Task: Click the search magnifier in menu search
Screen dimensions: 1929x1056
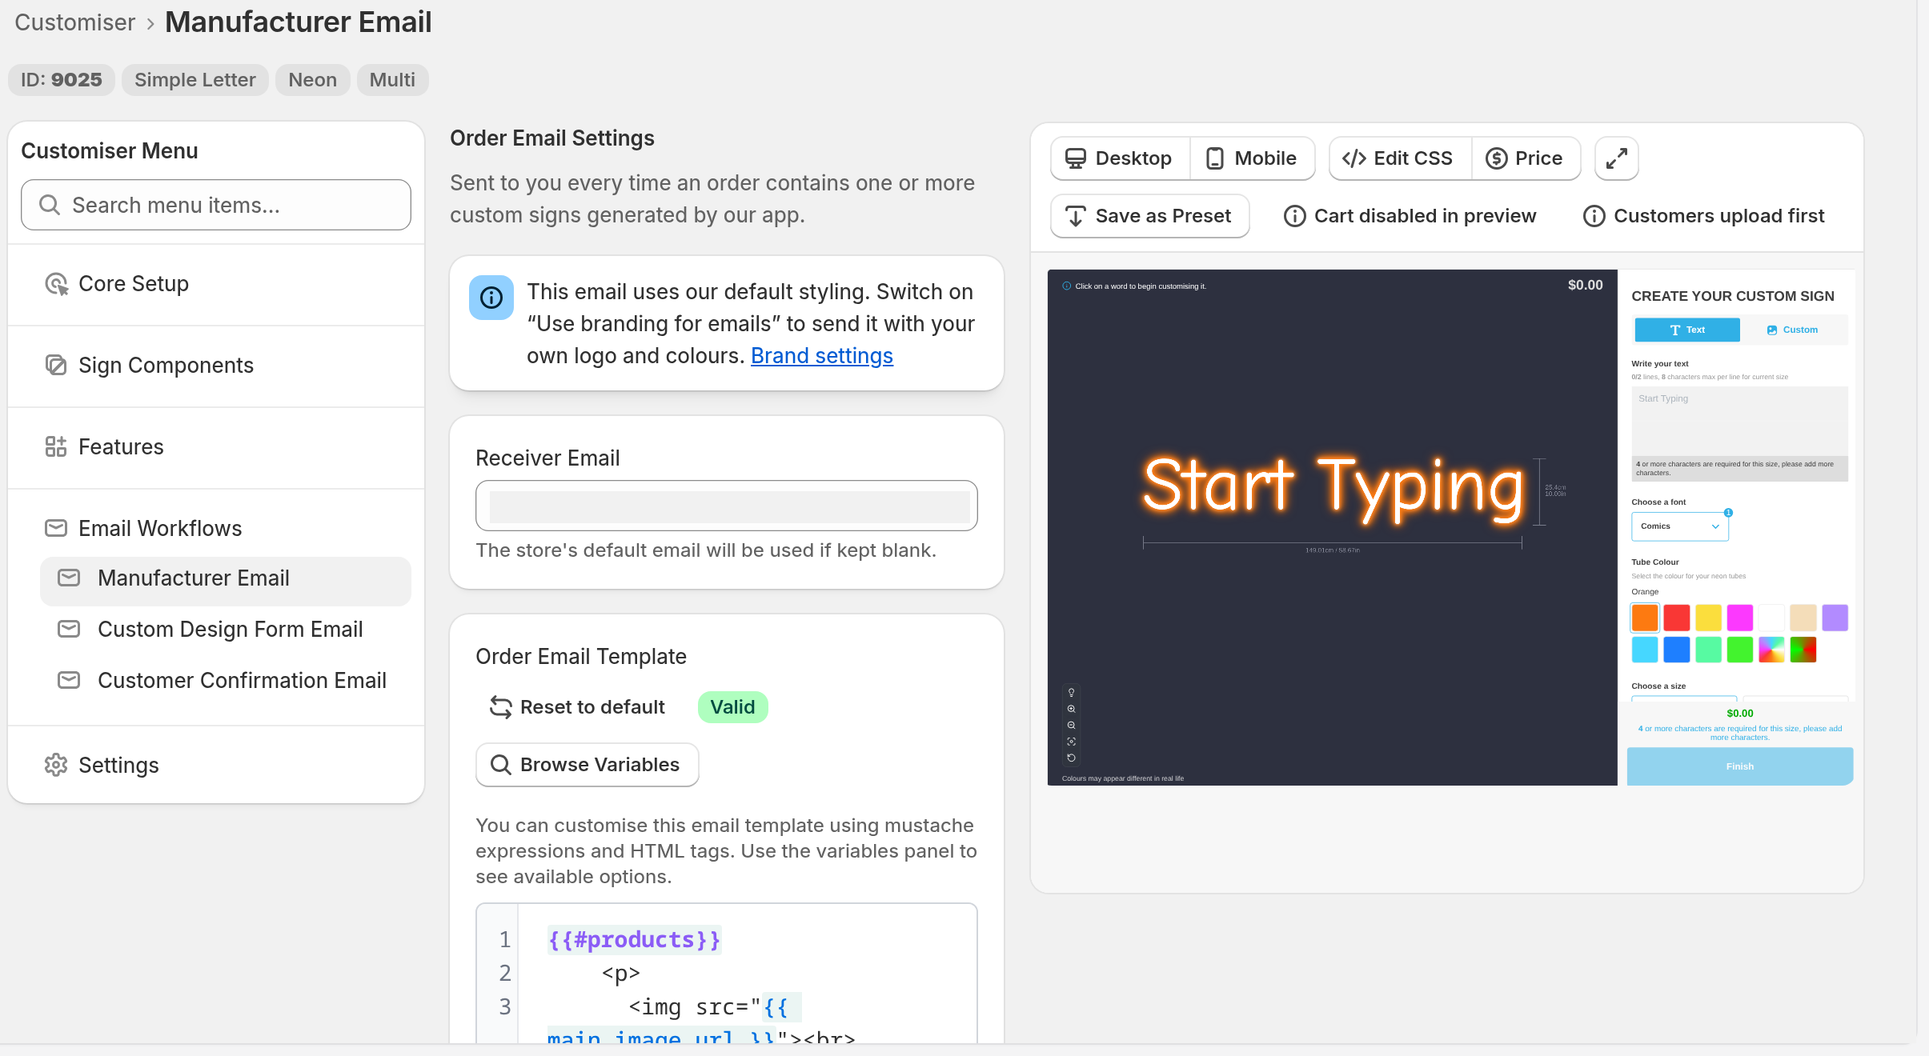Action: [50, 206]
